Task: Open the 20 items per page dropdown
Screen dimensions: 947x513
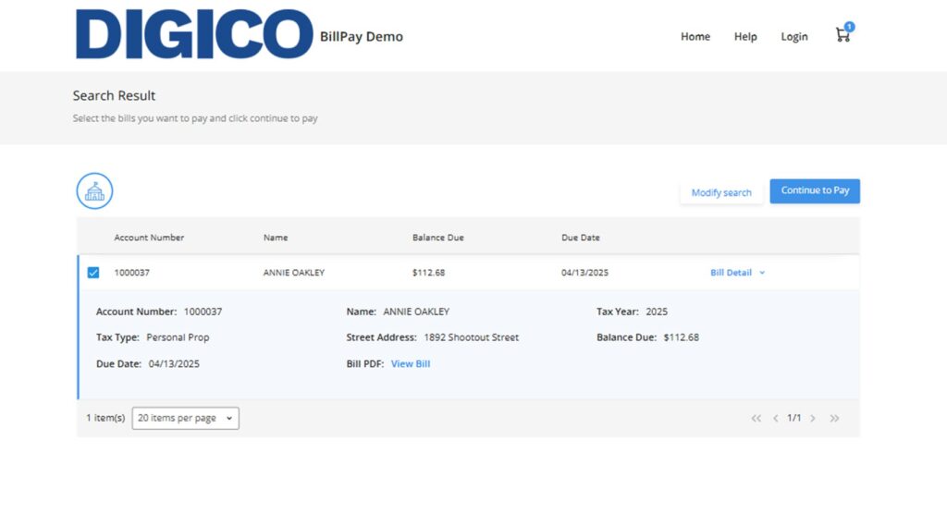Action: tap(185, 418)
